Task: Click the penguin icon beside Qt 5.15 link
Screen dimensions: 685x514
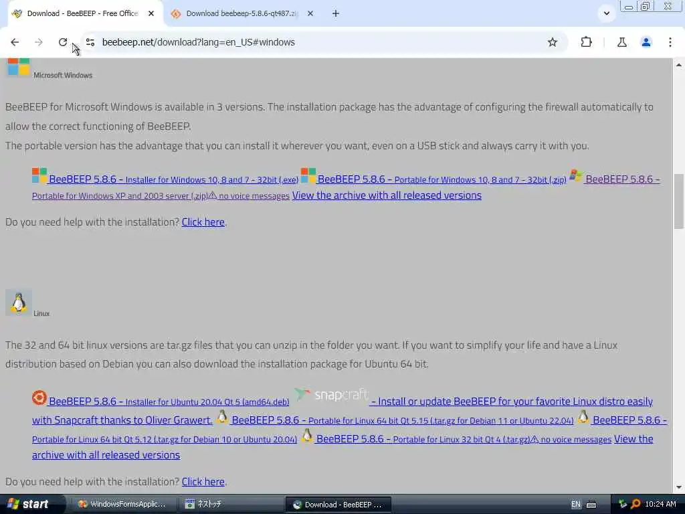Action: (222, 416)
